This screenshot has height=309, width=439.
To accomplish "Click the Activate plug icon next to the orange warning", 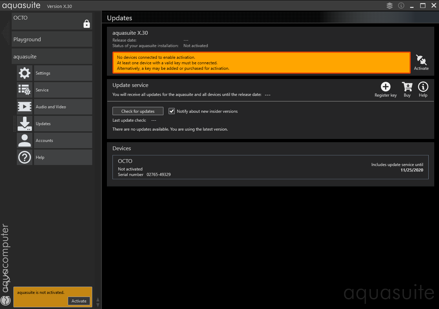I will pos(421,60).
